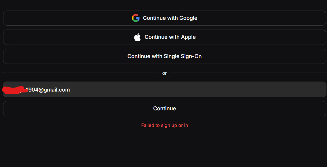Screen dimensions: 327x167
Task: Click the "@" symbol in the email field
Action: pyautogui.click(x=41, y=90)
